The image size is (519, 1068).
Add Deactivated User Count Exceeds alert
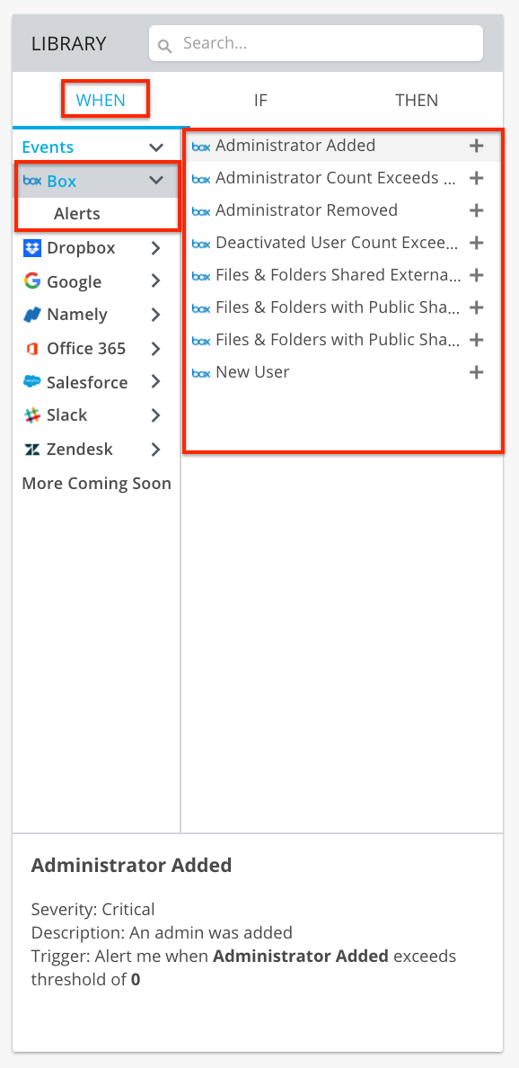(x=477, y=243)
